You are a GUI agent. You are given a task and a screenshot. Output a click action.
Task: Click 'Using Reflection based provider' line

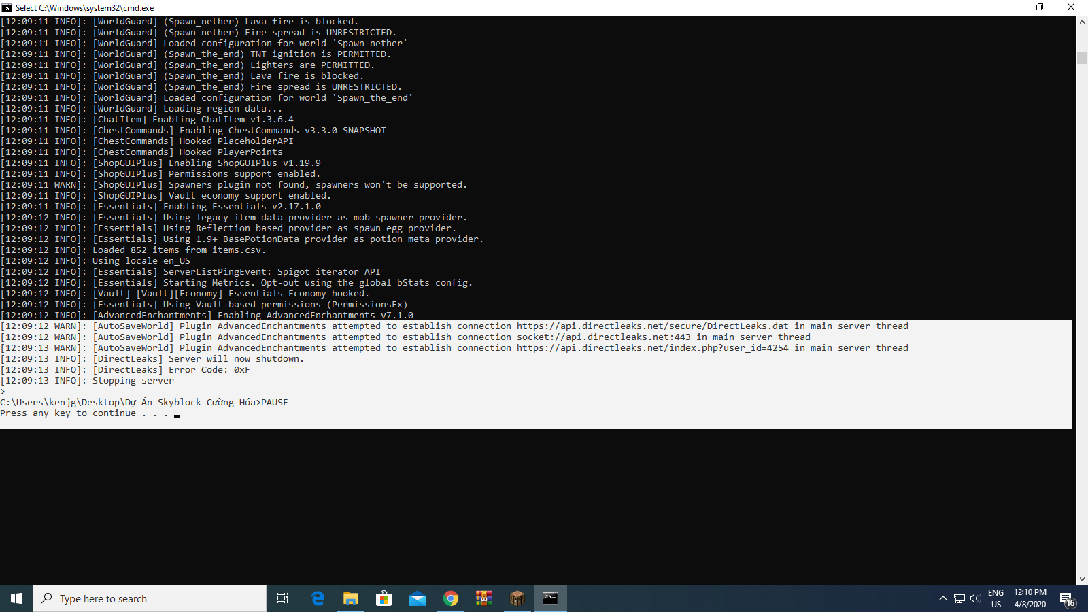[228, 228]
